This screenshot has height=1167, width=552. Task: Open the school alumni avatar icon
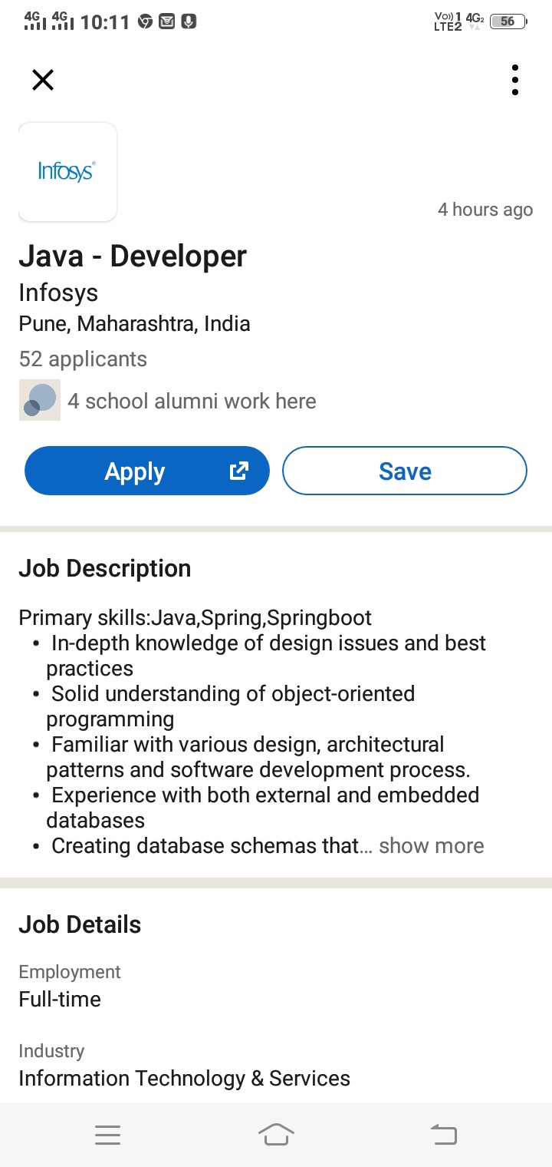click(x=39, y=401)
